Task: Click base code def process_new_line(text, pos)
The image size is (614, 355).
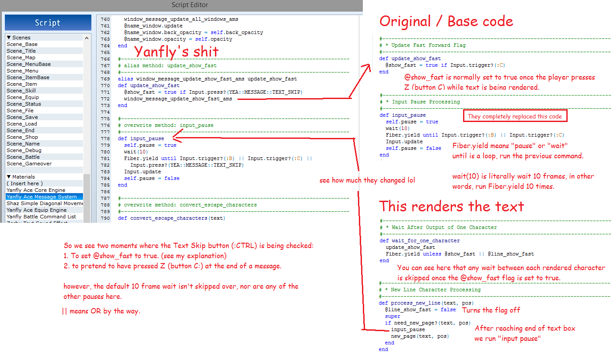Action: tap(426, 303)
